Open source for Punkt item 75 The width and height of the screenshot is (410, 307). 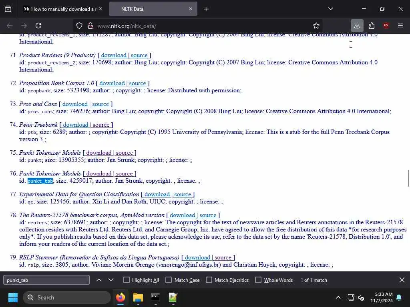pos(125,153)
